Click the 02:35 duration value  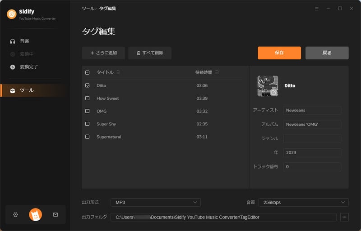(x=202, y=124)
